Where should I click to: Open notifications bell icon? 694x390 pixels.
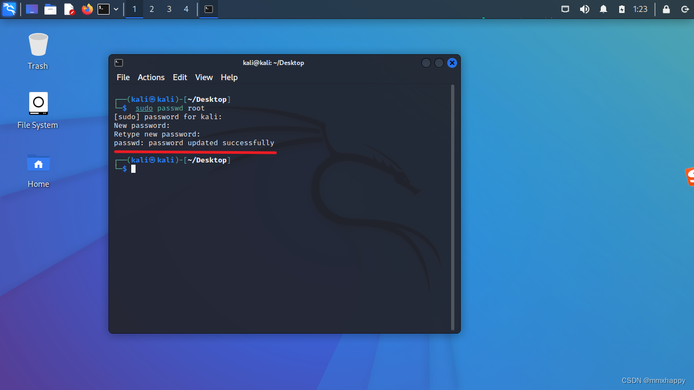pos(603,9)
